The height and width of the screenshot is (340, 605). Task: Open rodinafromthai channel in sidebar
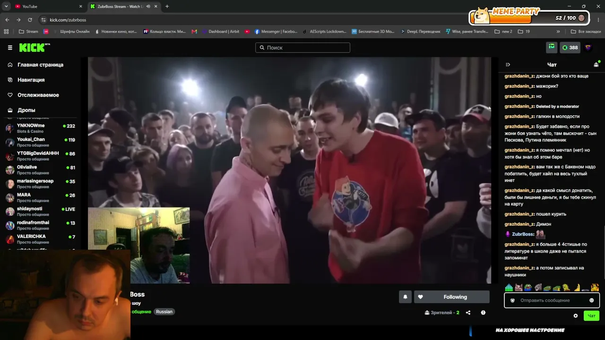40,225
